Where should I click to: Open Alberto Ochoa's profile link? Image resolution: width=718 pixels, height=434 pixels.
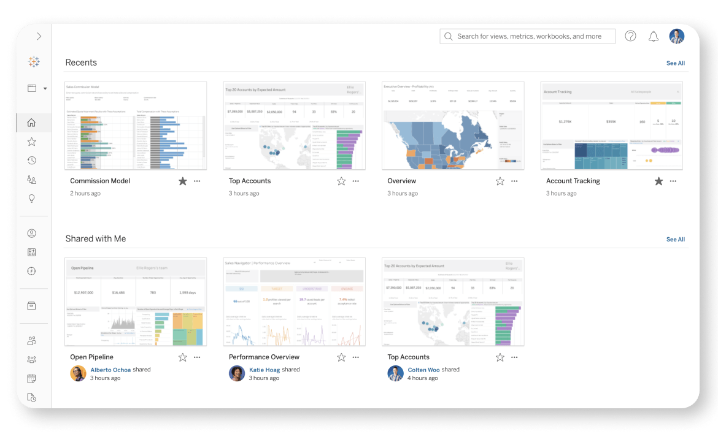coord(110,370)
